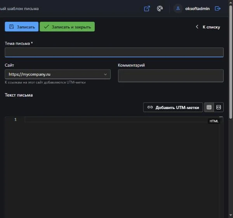Screen dimensions: 233x218
Task: Focus the Комментарий text field
Action: pyautogui.click(x=171, y=76)
